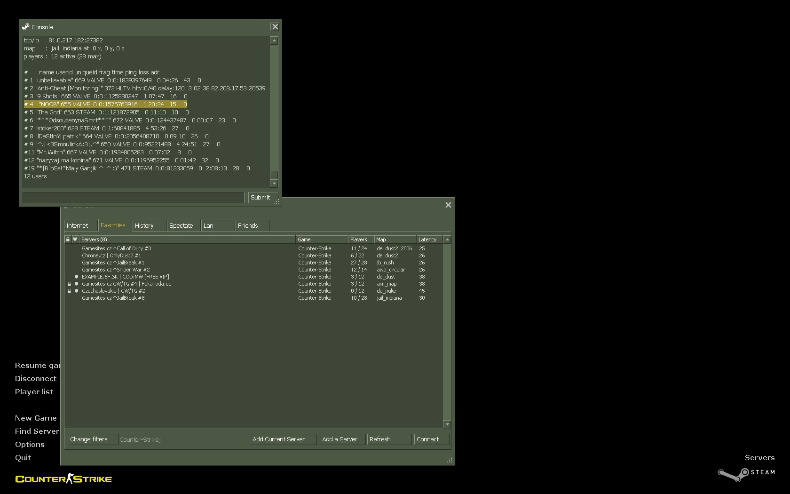The height and width of the screenshot is (494, 790).
Task: Switch to the History tab
Action: 149,225
